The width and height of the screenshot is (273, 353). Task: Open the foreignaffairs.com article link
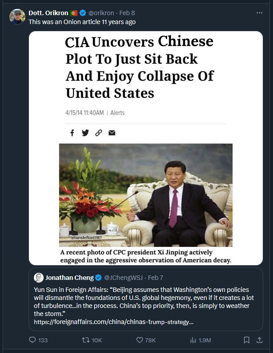coord(114,322)
